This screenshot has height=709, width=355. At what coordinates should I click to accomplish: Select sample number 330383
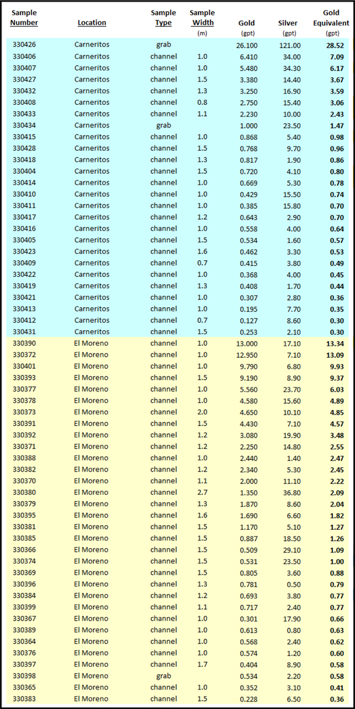(24, 698)
